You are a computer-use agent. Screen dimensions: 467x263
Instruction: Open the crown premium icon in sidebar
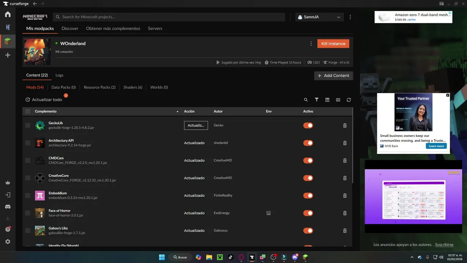click(8, 183)
